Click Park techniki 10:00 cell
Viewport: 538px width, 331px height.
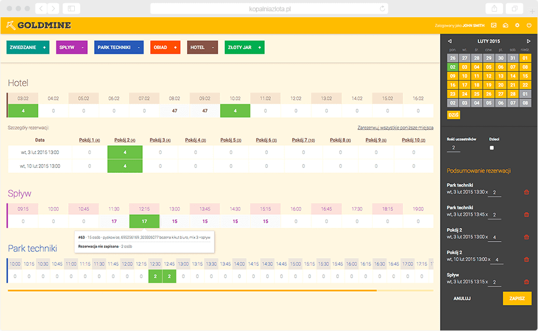(x=15, y=277)
